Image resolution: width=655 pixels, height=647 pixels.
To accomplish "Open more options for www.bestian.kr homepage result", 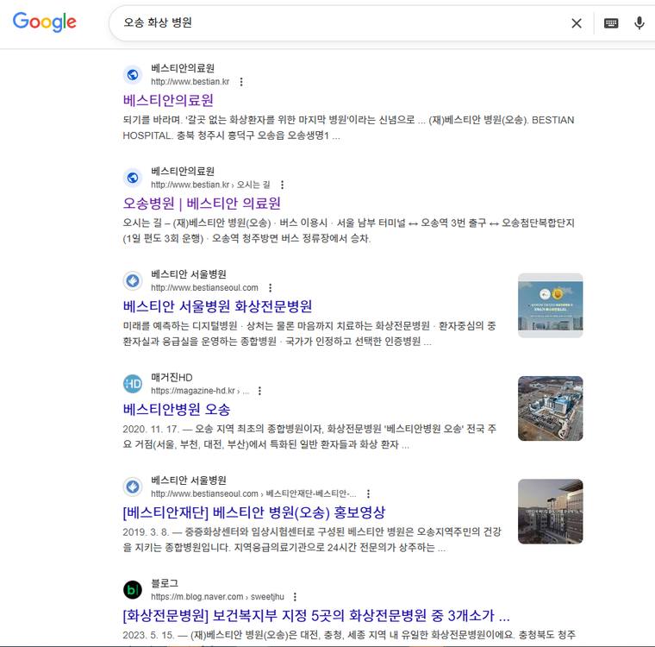I will tap(241, 82).
